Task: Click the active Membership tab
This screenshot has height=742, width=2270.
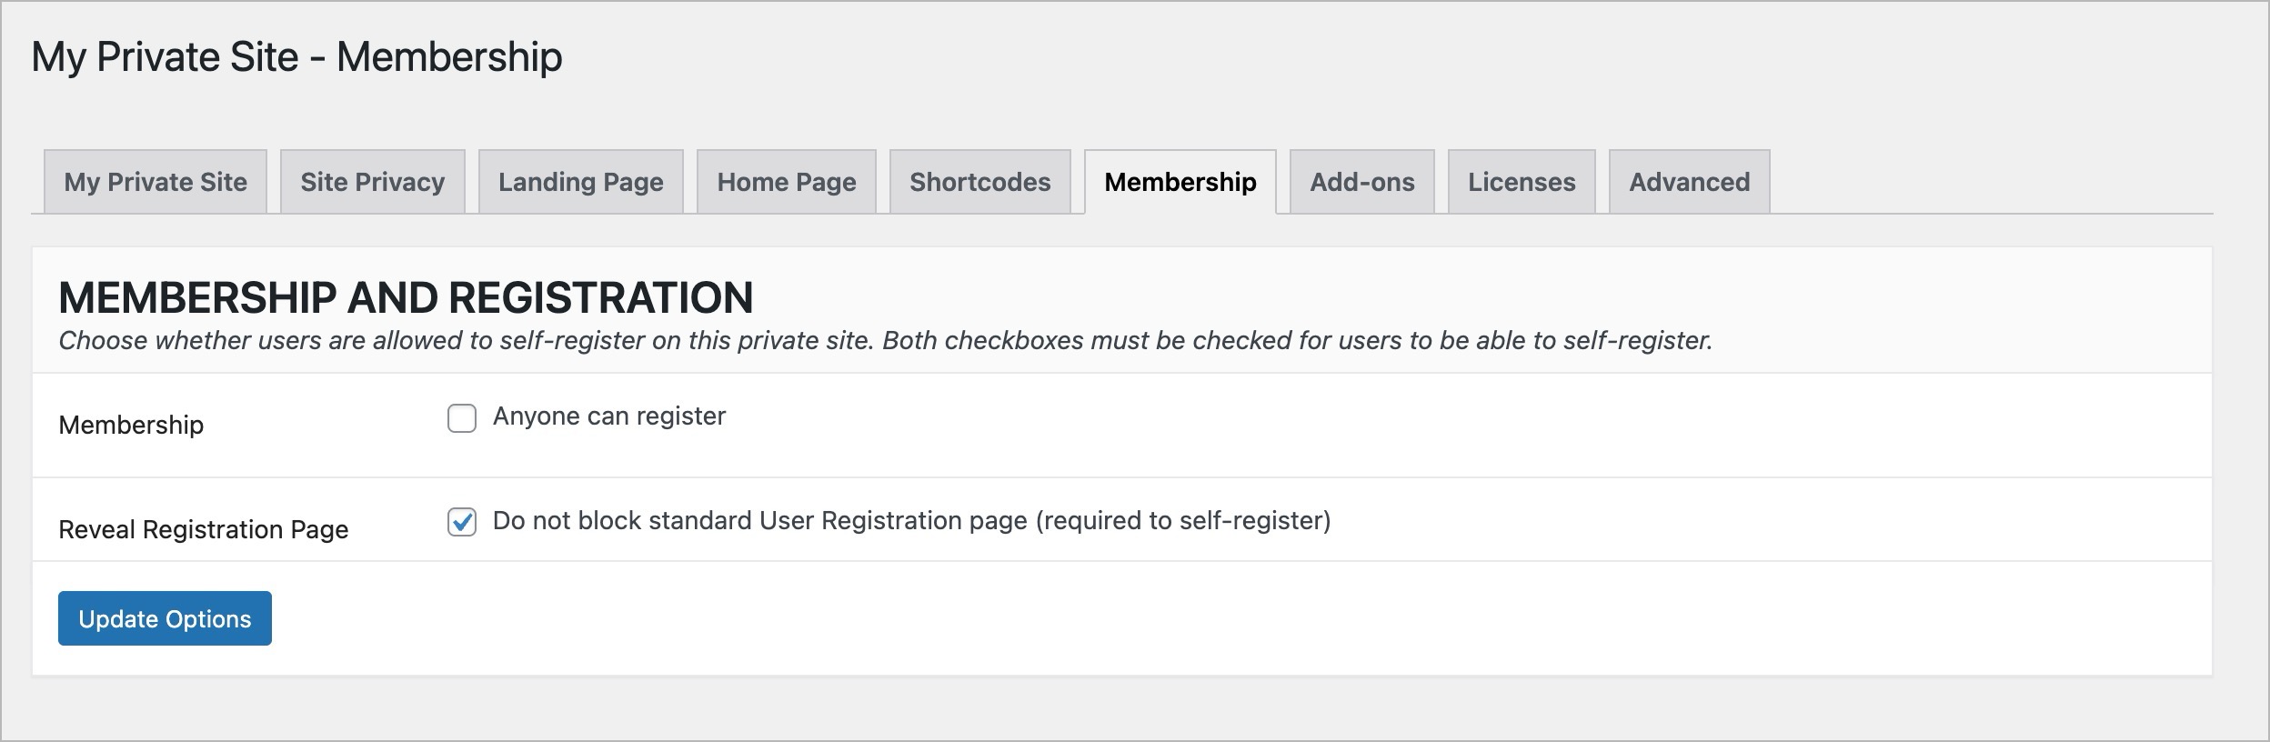Action: [1180, 182]
